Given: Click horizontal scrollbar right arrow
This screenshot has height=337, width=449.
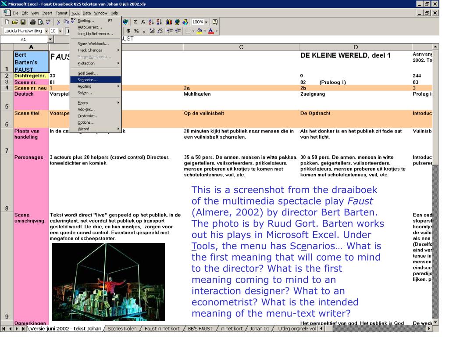Looking at the screenshot, I should coord(429,329).
